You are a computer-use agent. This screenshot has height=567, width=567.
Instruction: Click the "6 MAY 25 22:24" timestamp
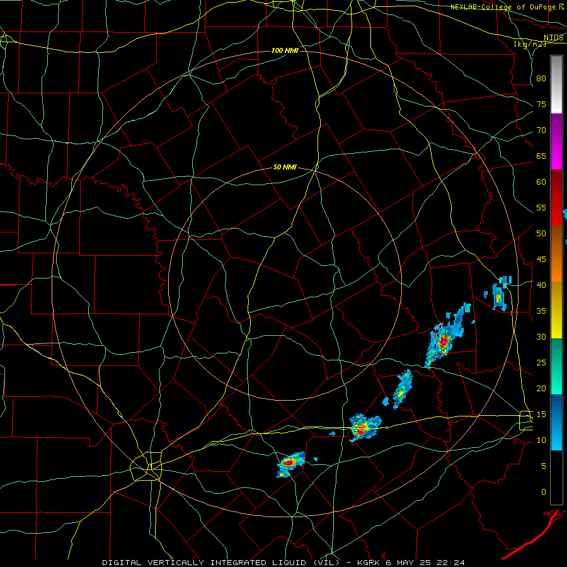pos(425,563)
